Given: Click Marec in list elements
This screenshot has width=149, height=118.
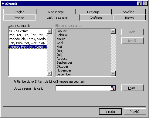Looking at the screenshot, I should click(61, 39).
